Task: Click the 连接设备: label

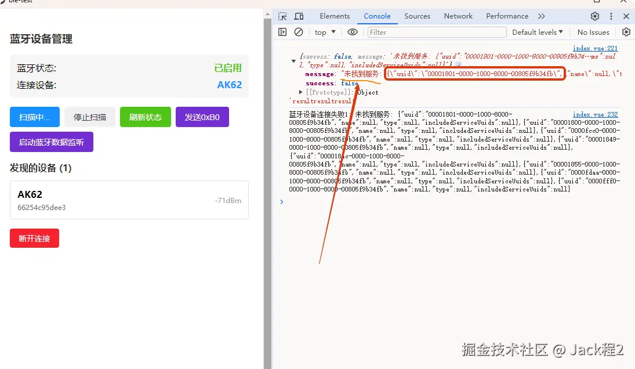Action: coord(36,85)
